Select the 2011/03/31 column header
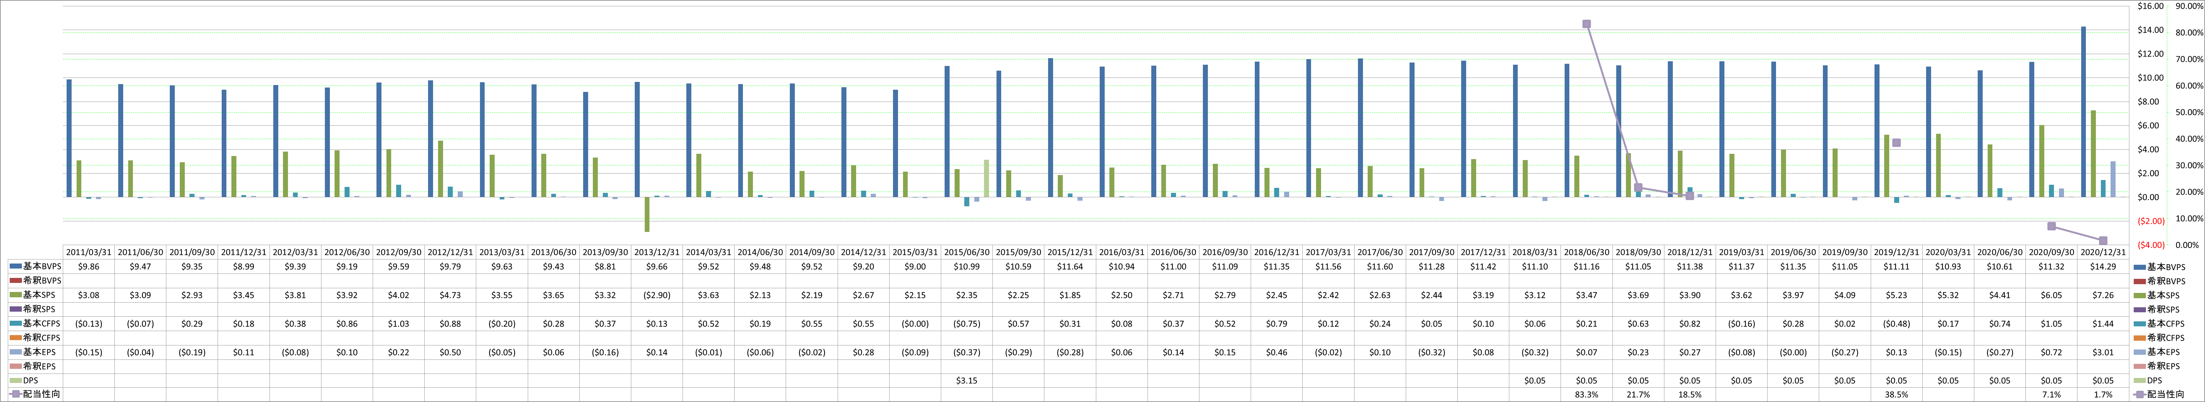2205x402 pixels. (89, 252)
